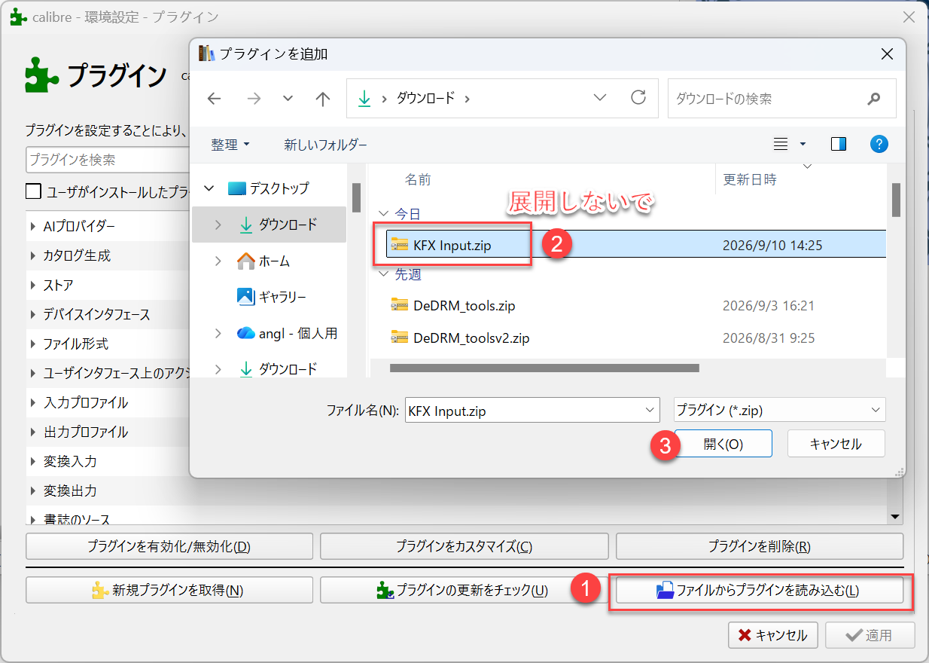Click the plugin list scroll down arrow
The height and width of the screenshot is (663, 929).
(896, 517)
